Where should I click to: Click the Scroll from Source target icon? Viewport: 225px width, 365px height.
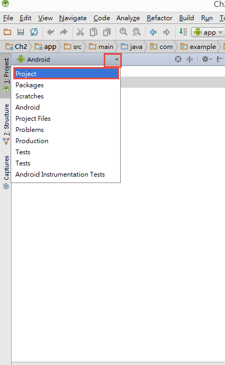(178, 60)
